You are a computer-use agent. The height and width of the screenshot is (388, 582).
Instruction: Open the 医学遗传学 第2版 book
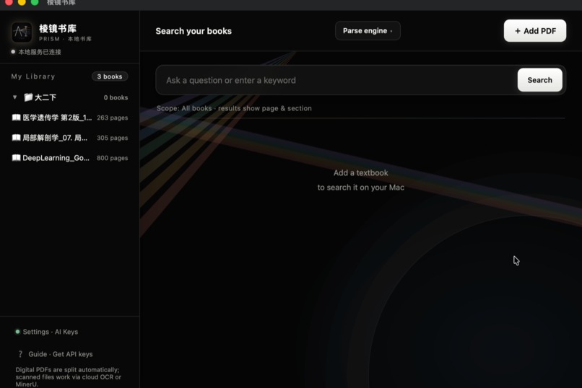[x=70, y=118]
